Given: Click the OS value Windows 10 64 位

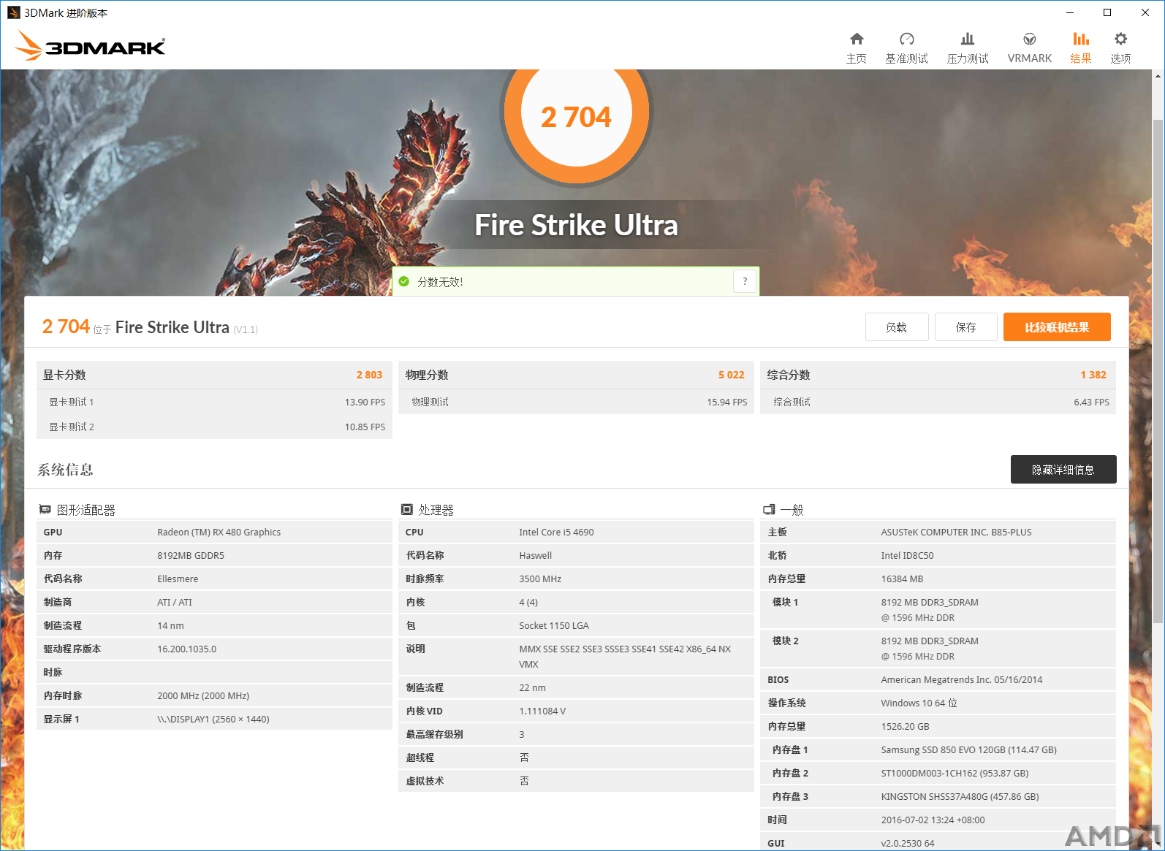Looking at the screenshot, I should tap(919, 703).
